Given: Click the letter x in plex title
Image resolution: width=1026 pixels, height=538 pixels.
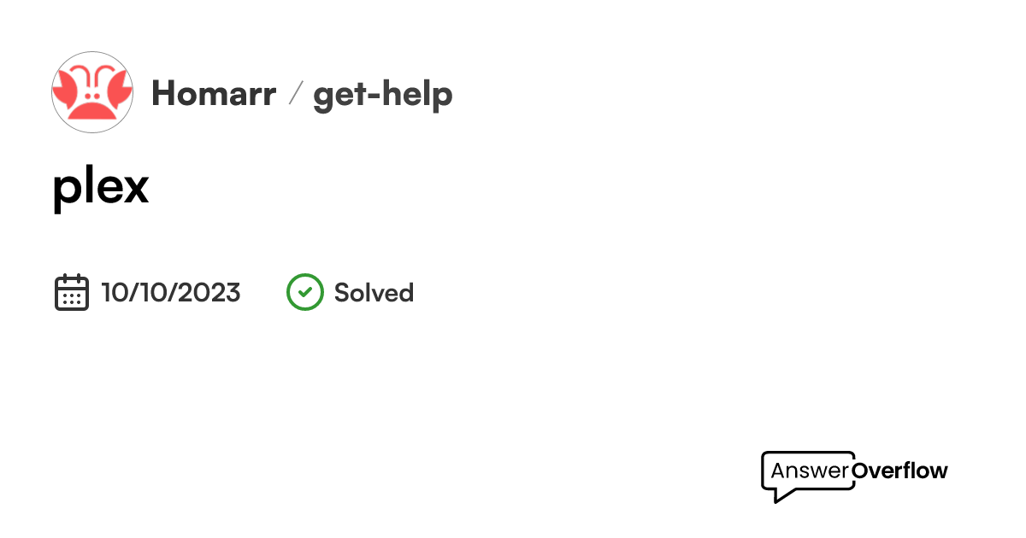Looking at the screenshot, I should [134, 187].
